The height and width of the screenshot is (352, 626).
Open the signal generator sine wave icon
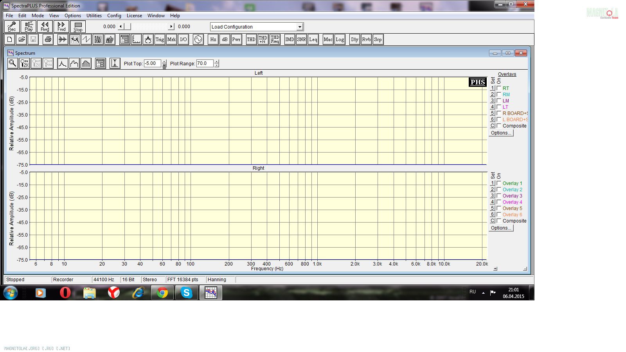coord(198,40)
